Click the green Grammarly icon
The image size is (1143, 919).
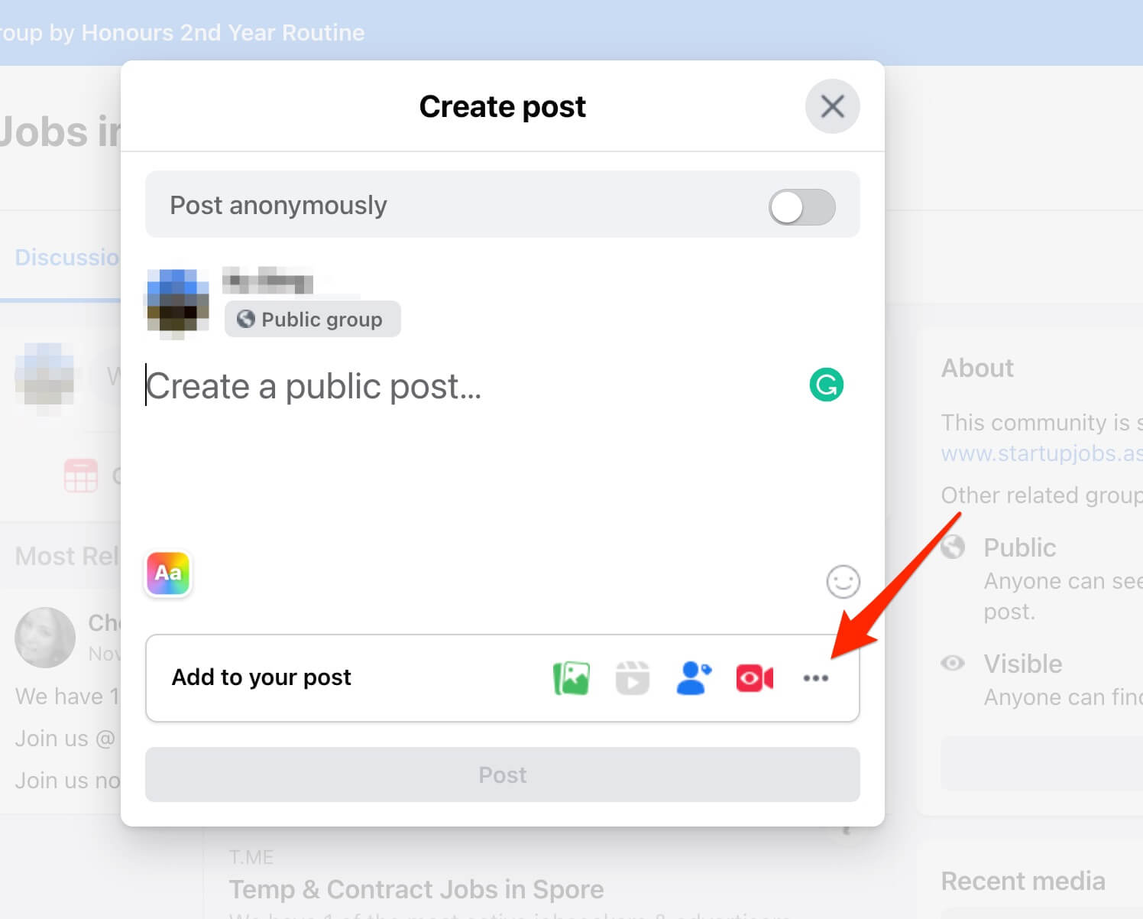click(x=826, y=385)
